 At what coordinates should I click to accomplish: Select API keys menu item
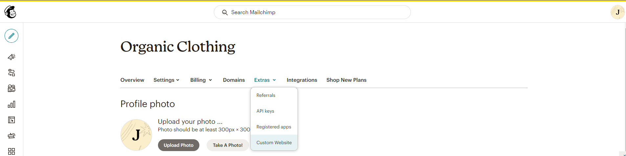[x=265, y=111]
